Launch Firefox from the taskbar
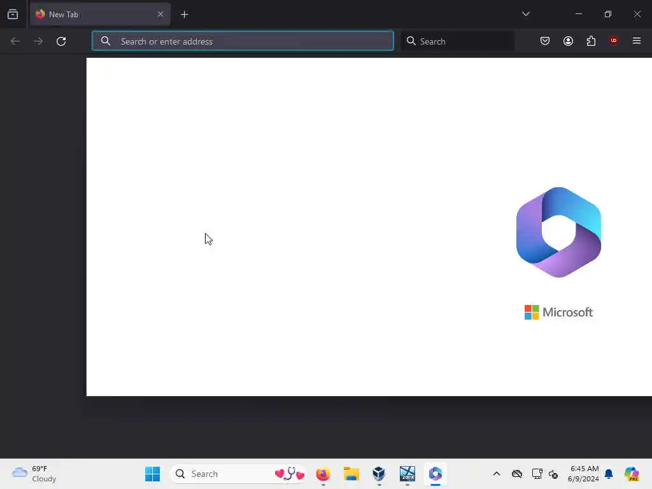 click(323, 474)
